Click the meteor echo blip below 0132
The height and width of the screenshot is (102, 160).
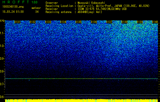coord(29,80)
